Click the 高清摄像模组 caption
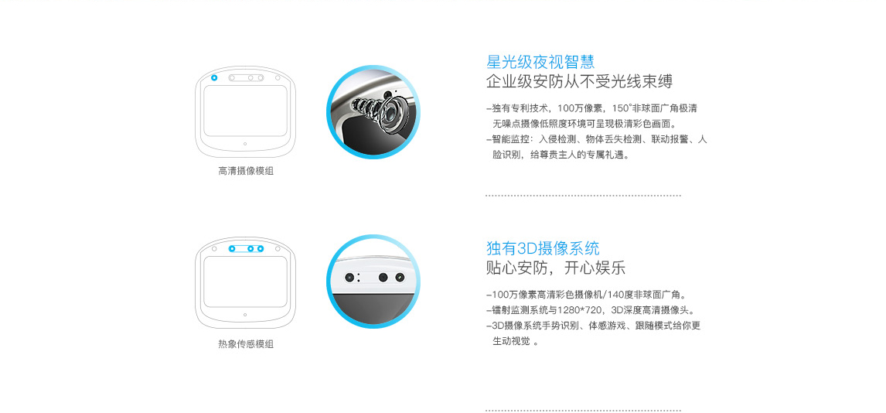 coord(246,171)
